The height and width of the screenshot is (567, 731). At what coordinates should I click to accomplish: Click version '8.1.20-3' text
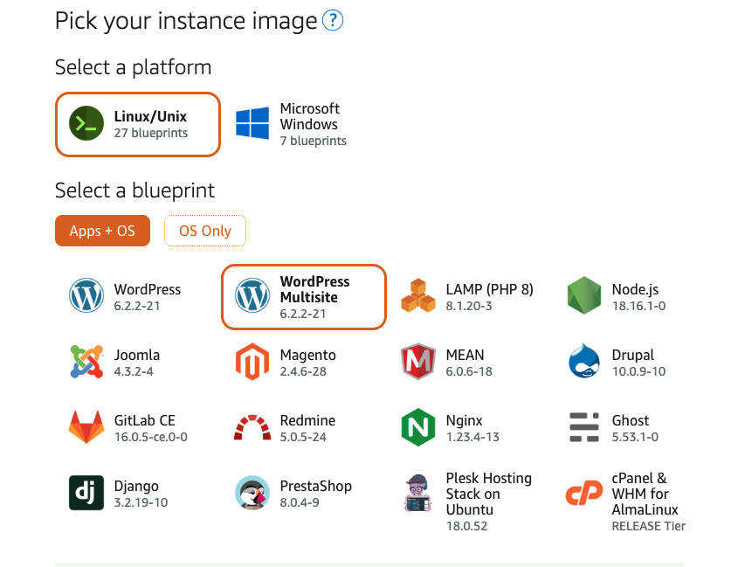(469, 307)
